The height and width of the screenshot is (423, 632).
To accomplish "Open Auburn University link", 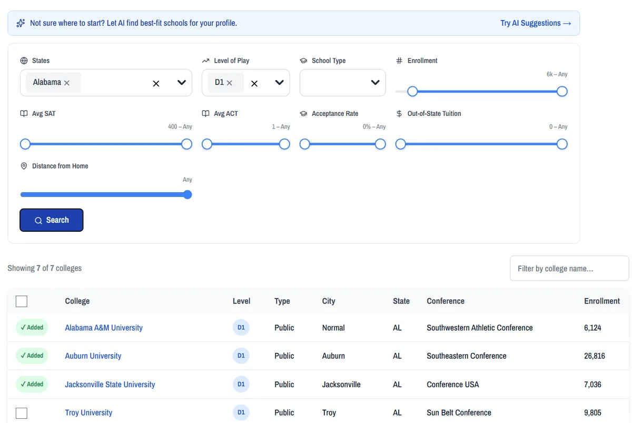I will pyautogui.click(x=93, y=356).
